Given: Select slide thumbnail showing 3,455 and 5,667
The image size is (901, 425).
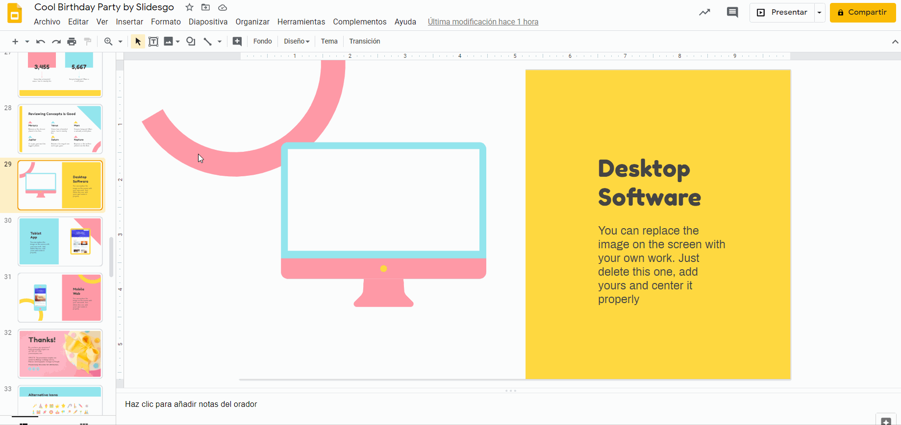Looking at the screenshot, I should pos(60,74).
